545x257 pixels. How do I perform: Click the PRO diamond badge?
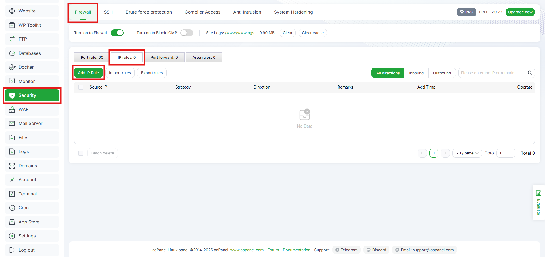point(466,12)
